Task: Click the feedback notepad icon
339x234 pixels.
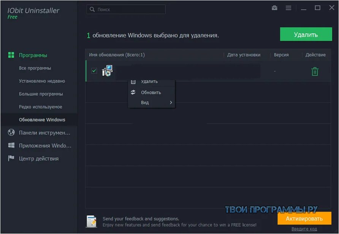Action: pos(92,221)
